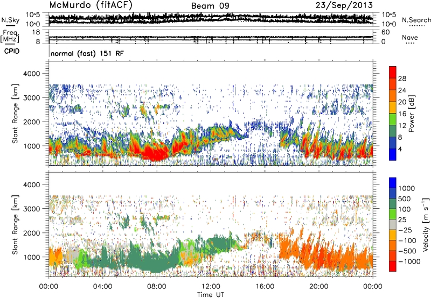Screen dimensions: 431x298
Task: Click the velocity panel 'Slant Range [km]' label
Action: pos(15,225)
